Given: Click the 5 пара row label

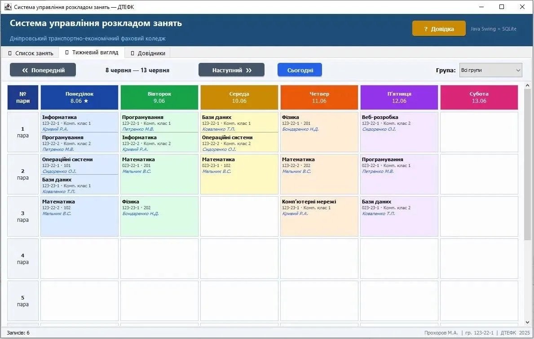Looking at the screenshot, I should tap(23, 301).
